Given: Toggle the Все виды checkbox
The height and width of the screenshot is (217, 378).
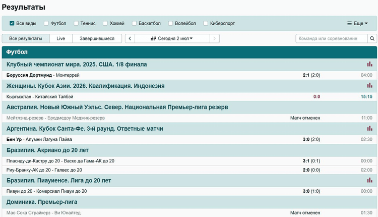Looking at the screenshot, I should coord(12,23).
